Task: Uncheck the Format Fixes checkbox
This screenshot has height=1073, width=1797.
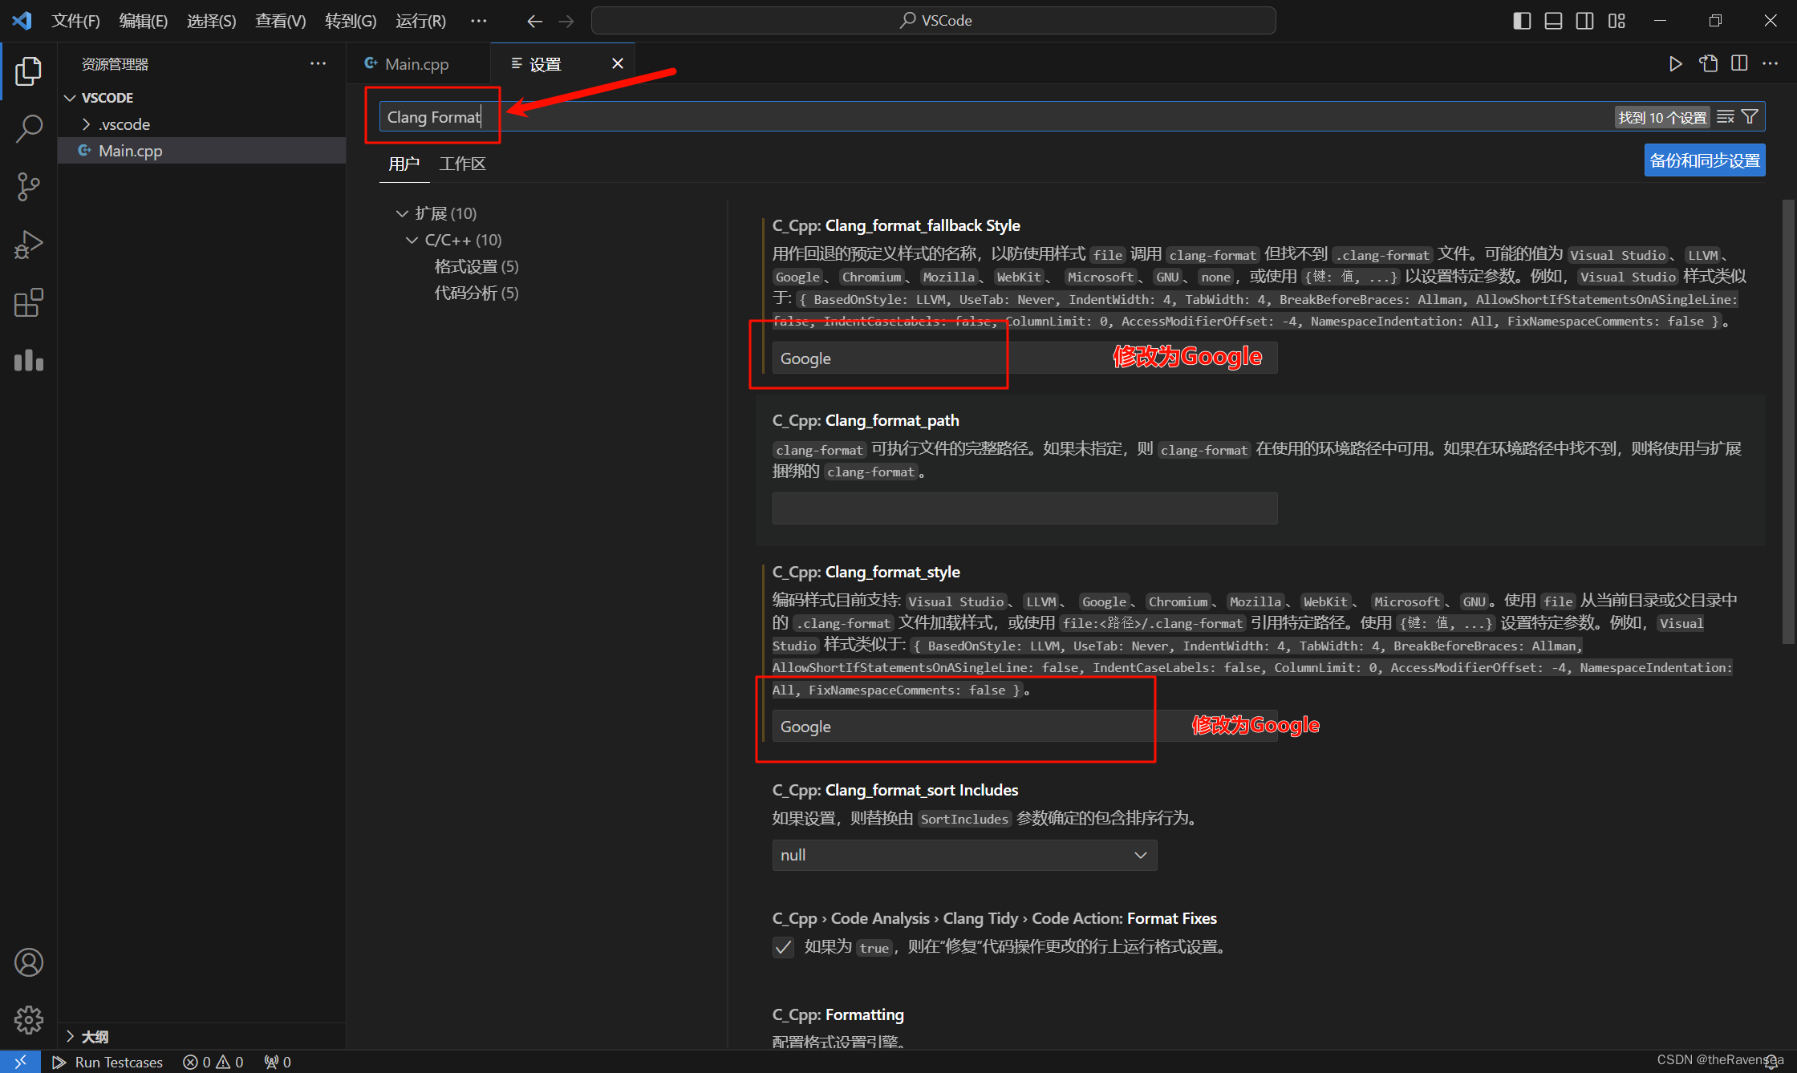Action: pyautogui.click(x=784, y=947)
